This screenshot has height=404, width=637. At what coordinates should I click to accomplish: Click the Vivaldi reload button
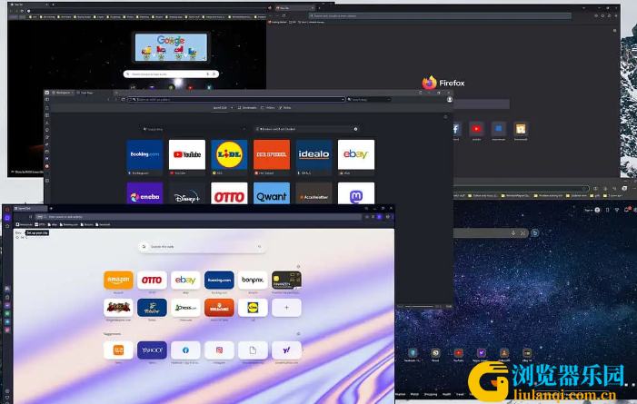(x=123, y=100)
